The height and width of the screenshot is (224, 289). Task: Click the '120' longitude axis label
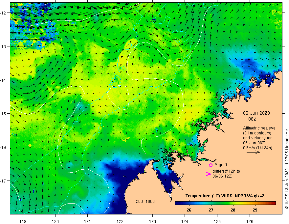pyautogui.click(x=55, y=221)
